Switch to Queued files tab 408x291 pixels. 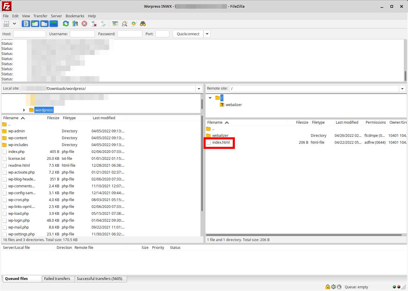pyautogui.click(x=21, y=279)
